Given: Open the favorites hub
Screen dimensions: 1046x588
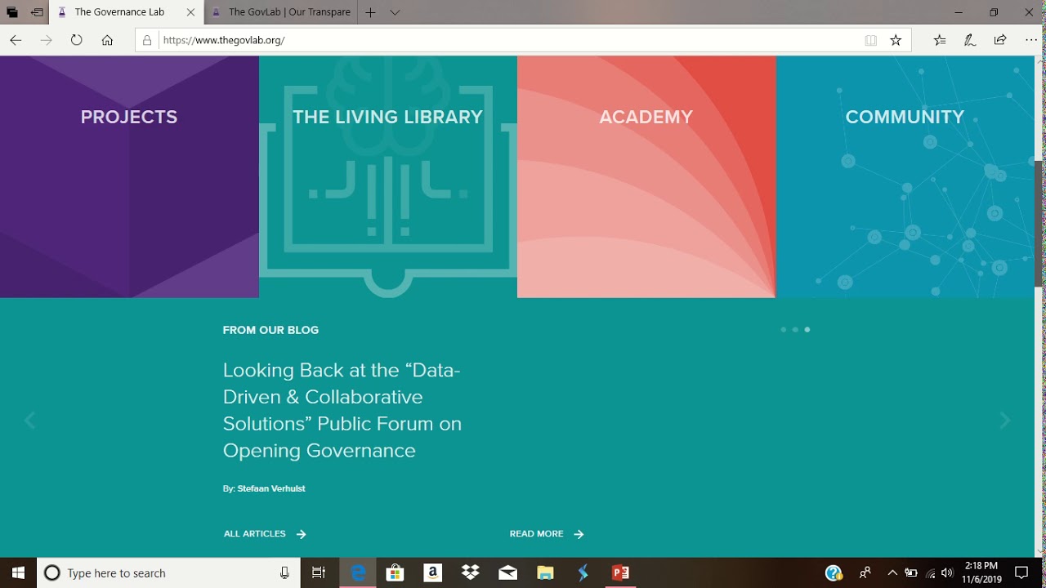Looking at the screenshot, I should point(940,40).
